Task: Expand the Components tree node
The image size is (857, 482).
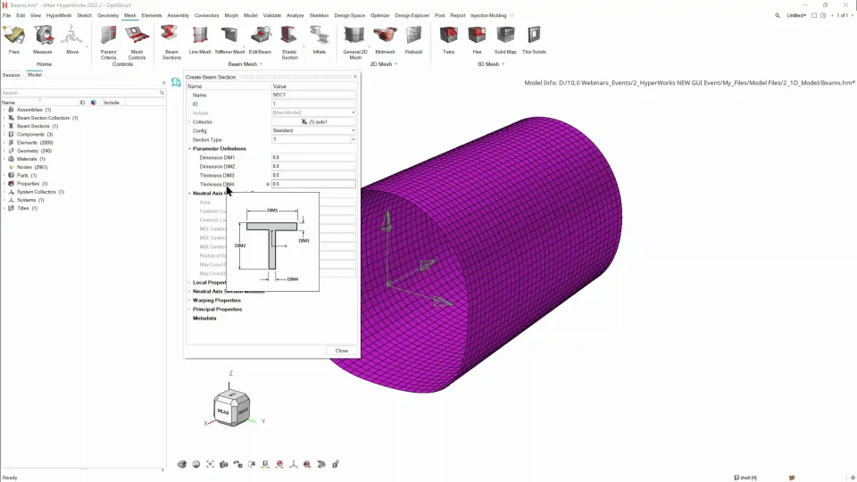Action: pos(4,135)
